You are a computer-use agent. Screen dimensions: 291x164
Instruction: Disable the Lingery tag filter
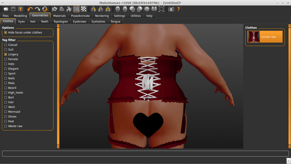[x=5, y=54]
